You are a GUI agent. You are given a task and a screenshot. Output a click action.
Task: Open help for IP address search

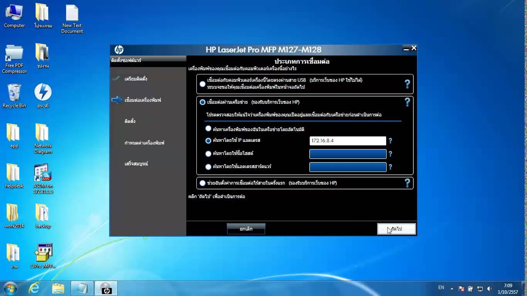coord(390,141)
